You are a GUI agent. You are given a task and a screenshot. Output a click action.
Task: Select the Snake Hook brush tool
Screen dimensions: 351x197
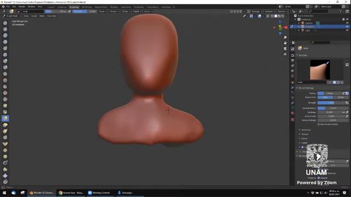(5, 131)
